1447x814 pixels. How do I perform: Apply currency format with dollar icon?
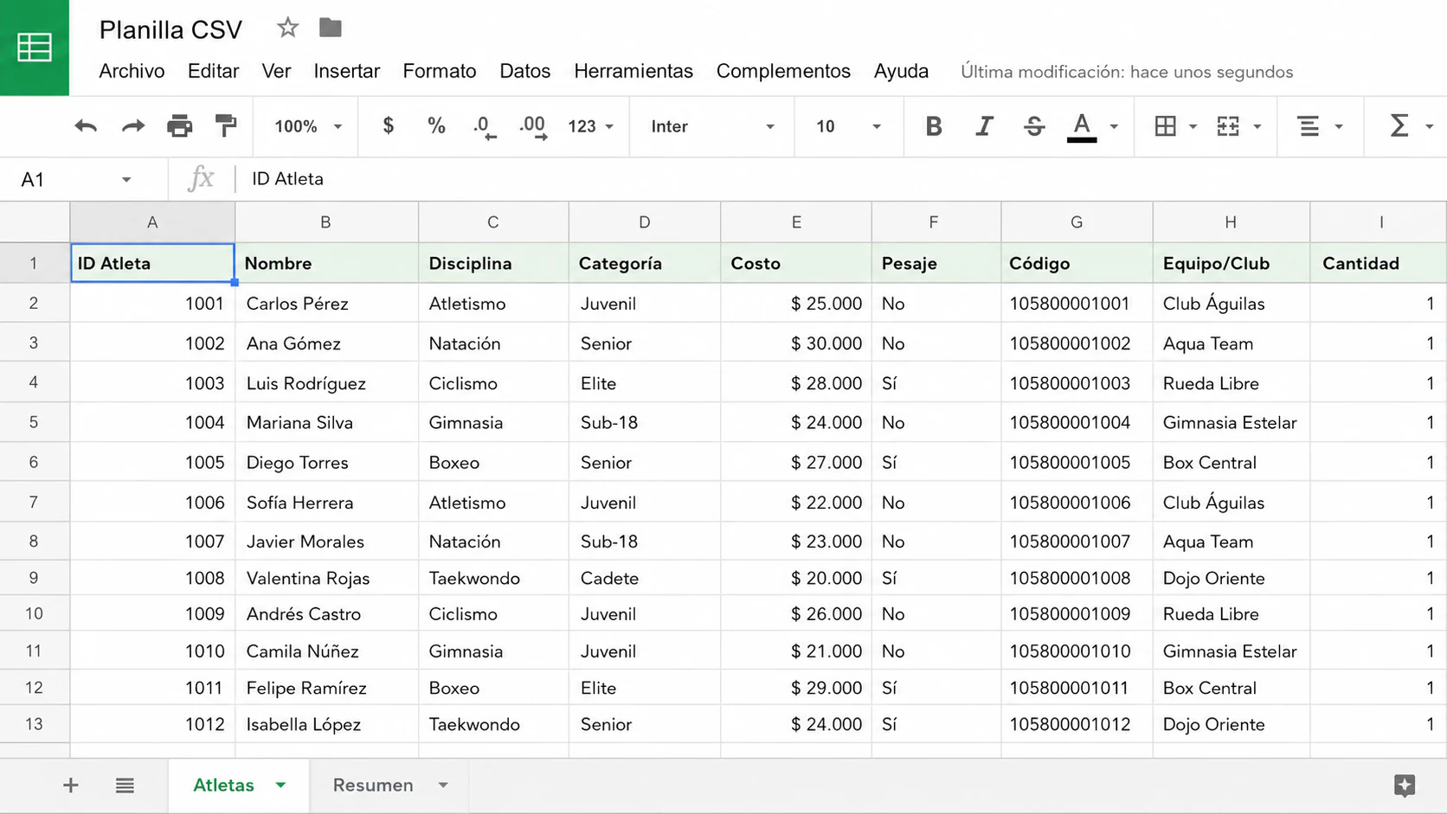pyautogui.click(x=389, y=126)
